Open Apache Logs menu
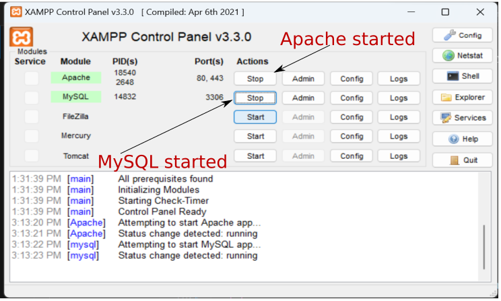The height and width of the screenshot is (301, 501). pyautogui.click(x=399, y=79)
